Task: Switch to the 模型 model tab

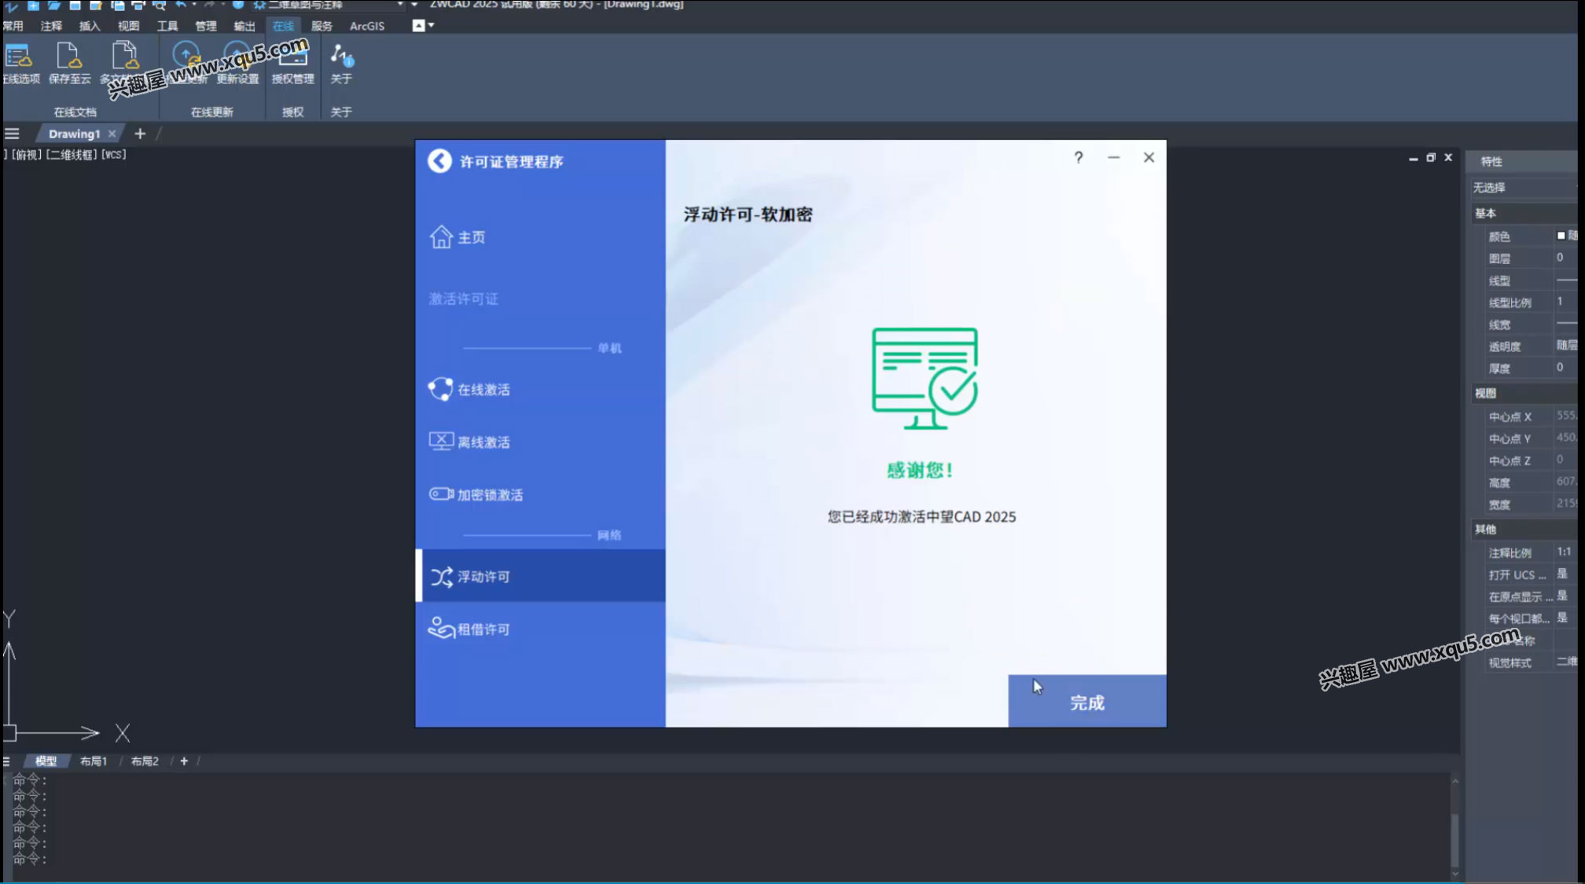Action: [x=46, y=761]
